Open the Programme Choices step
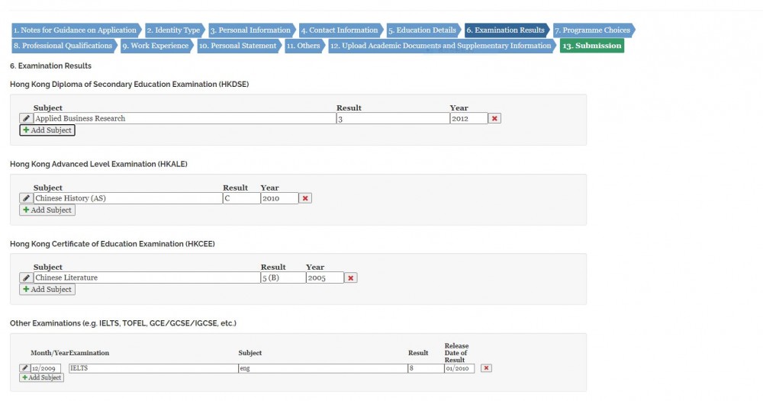 tap(594, 30)
